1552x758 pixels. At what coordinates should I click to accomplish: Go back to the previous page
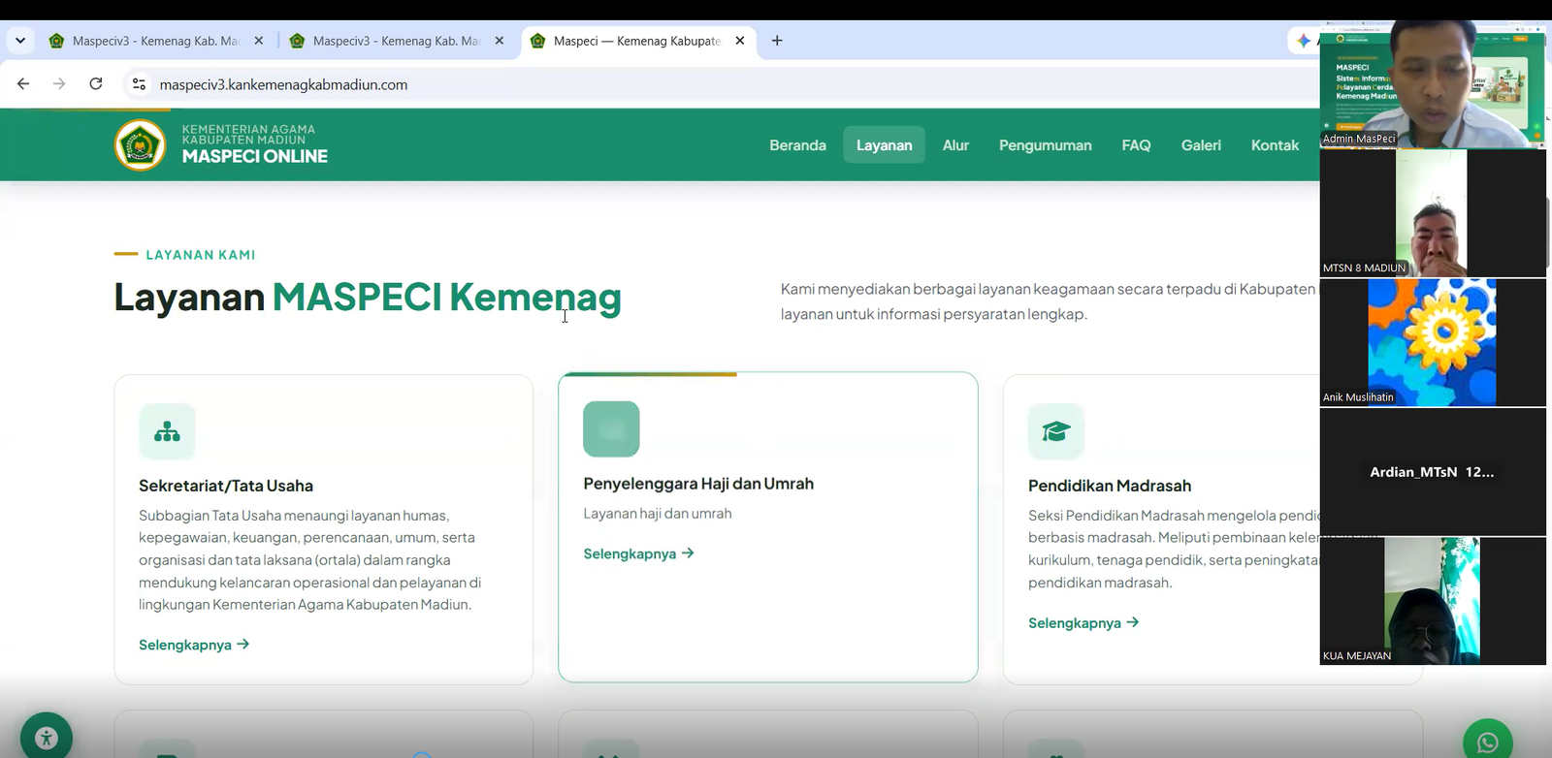[x=23, y=84]
